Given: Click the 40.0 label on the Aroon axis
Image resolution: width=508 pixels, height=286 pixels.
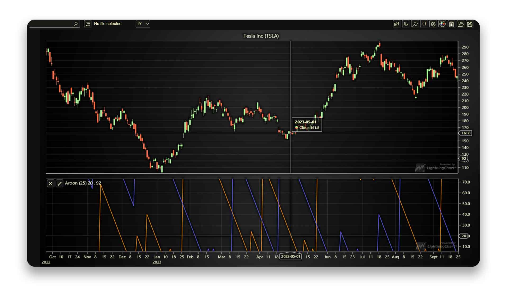Looking at the screenshot, I should [466, 214].
